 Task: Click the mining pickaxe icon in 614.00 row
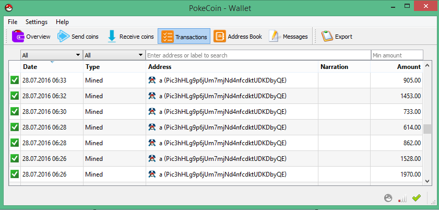[x=152, y=127]
